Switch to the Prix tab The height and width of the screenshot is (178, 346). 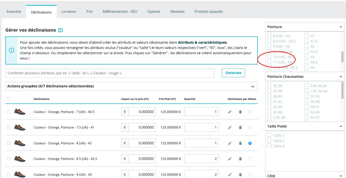[x=90, y=12]
